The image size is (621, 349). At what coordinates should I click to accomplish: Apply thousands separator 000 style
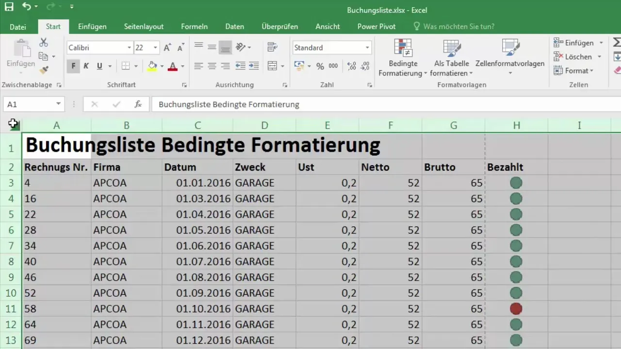(x=333, y=66)
